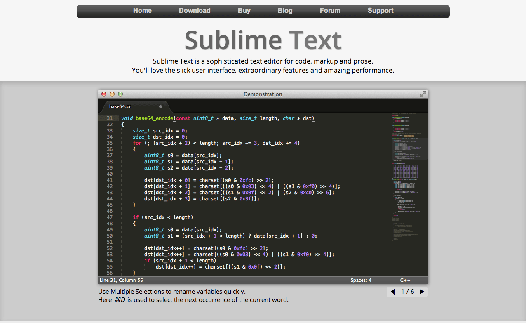Click the code minimap on the right

(409, 177)
